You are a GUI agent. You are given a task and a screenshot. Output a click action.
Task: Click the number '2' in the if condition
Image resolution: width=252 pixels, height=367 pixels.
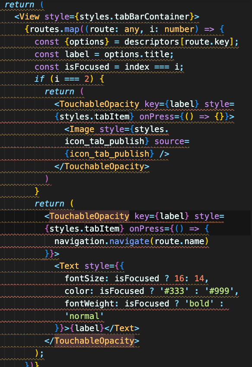tap(87, 79)
